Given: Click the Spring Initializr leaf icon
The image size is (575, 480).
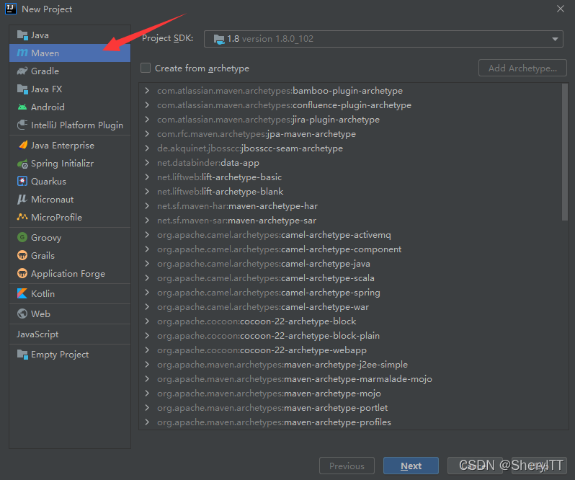Looking at the screenshot, I should (x=22, y=164).
